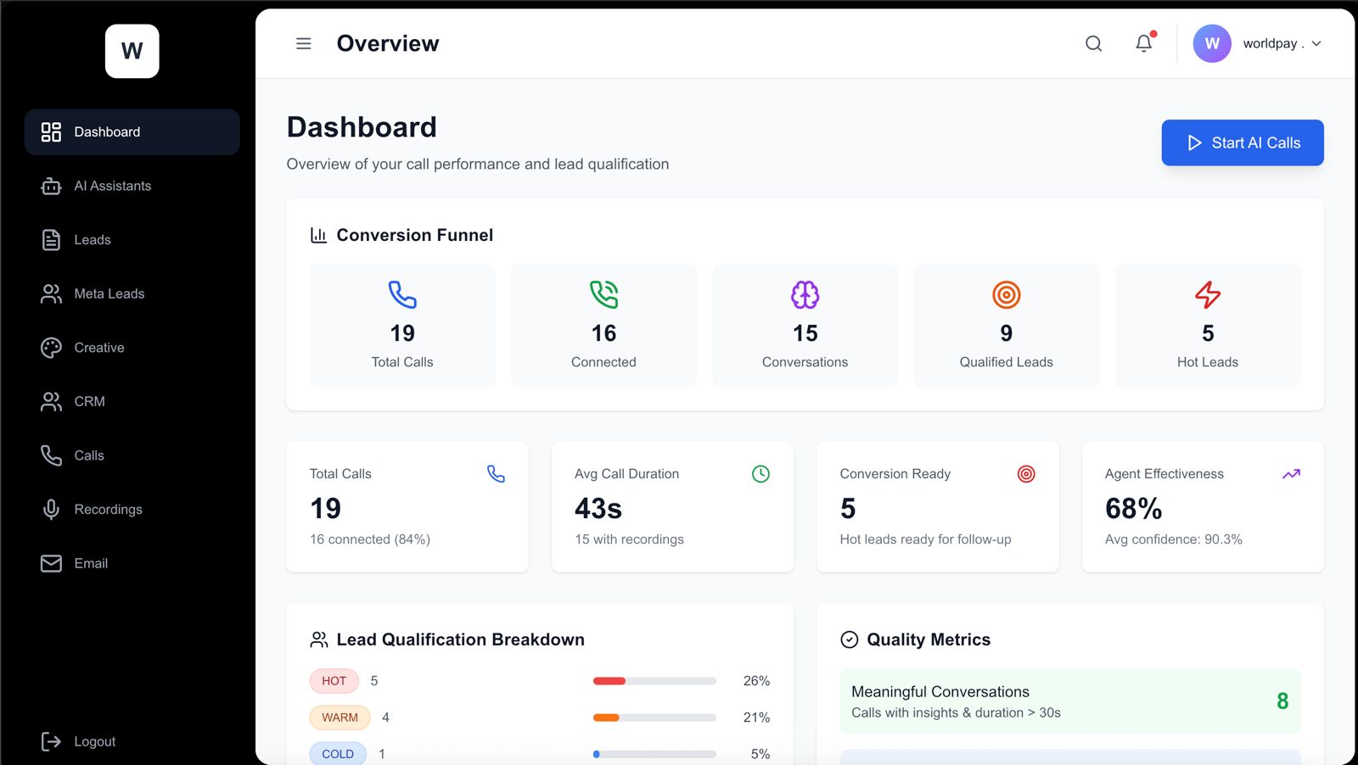Select the Calls phone icon in the sidebar
Image resolution: width=1358 pixels, height=765 pixels.
coord(51,455)
